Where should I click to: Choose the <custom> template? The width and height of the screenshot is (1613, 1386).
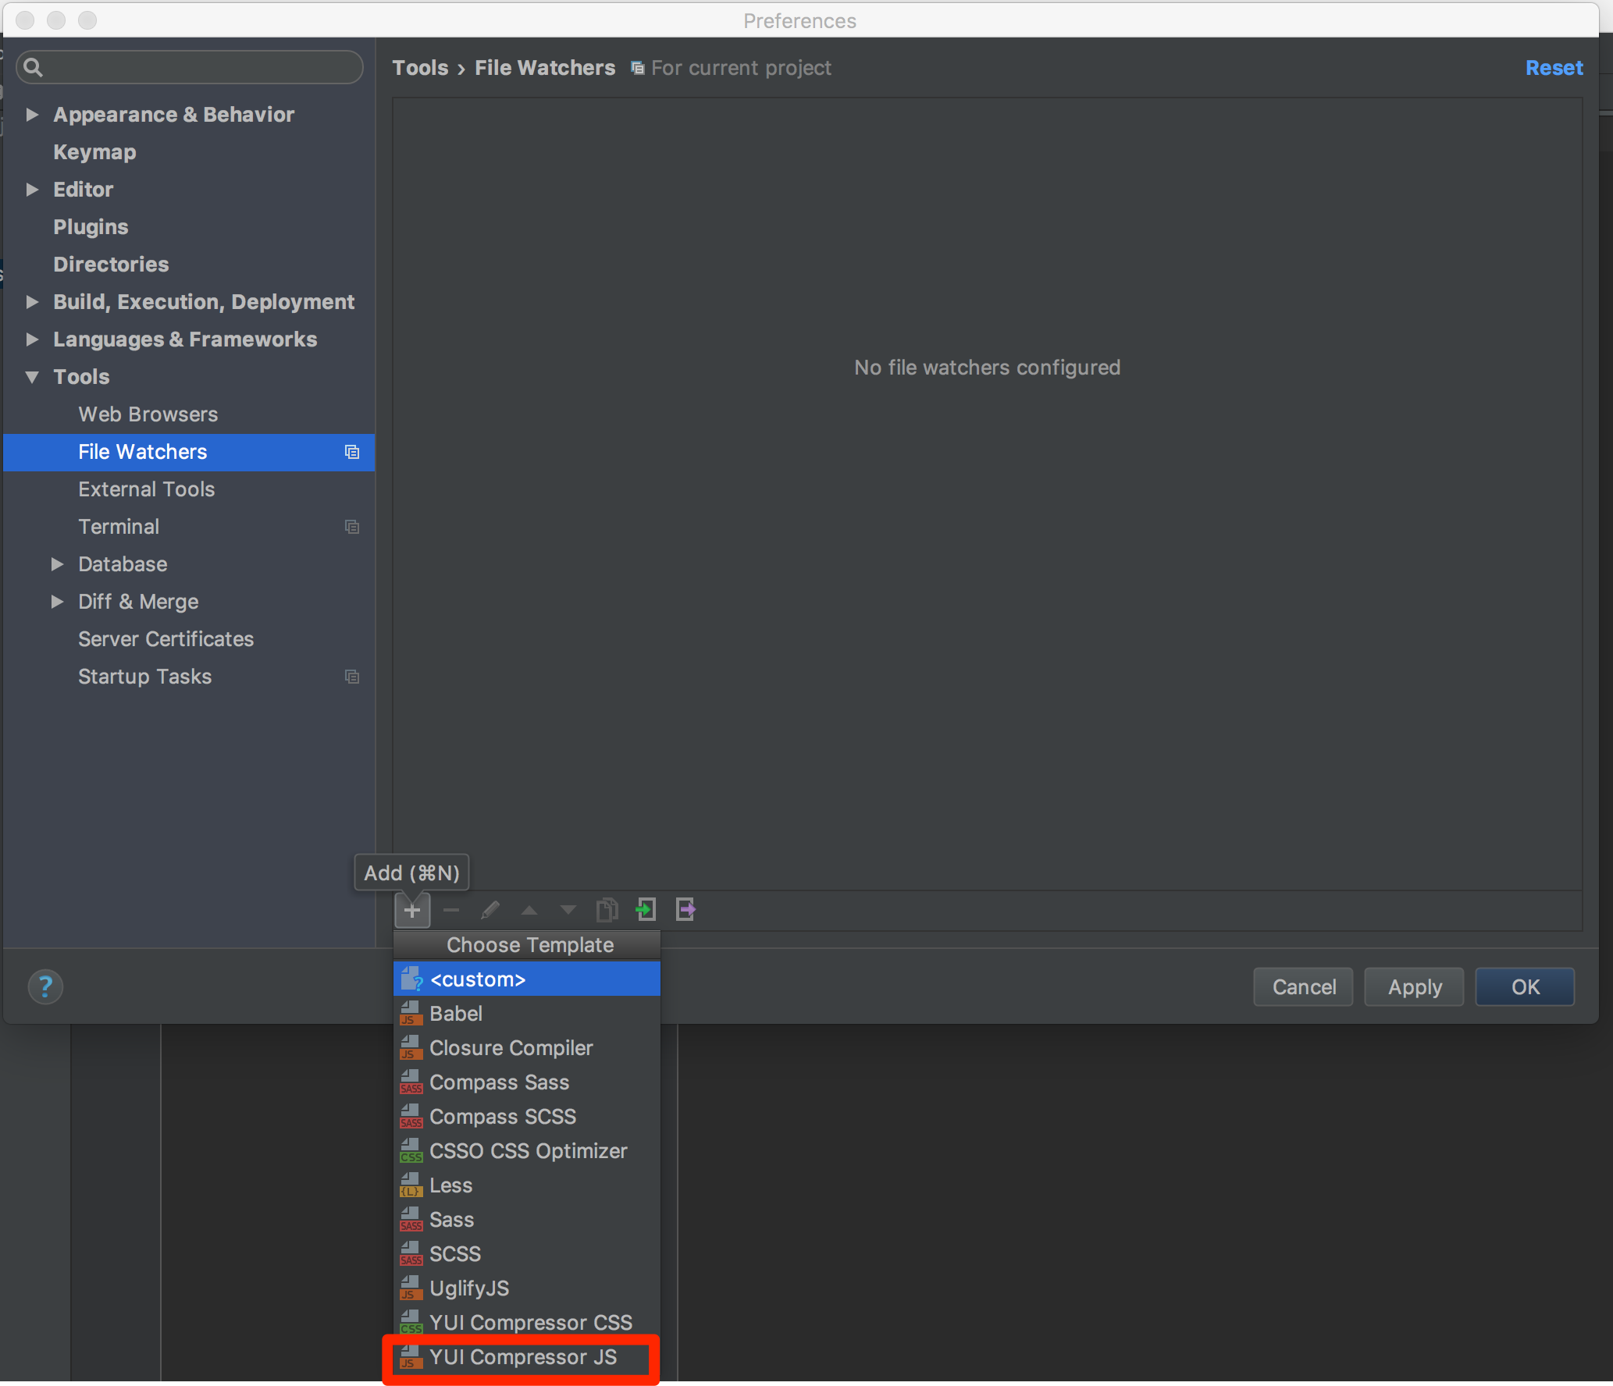click(527, 979)
